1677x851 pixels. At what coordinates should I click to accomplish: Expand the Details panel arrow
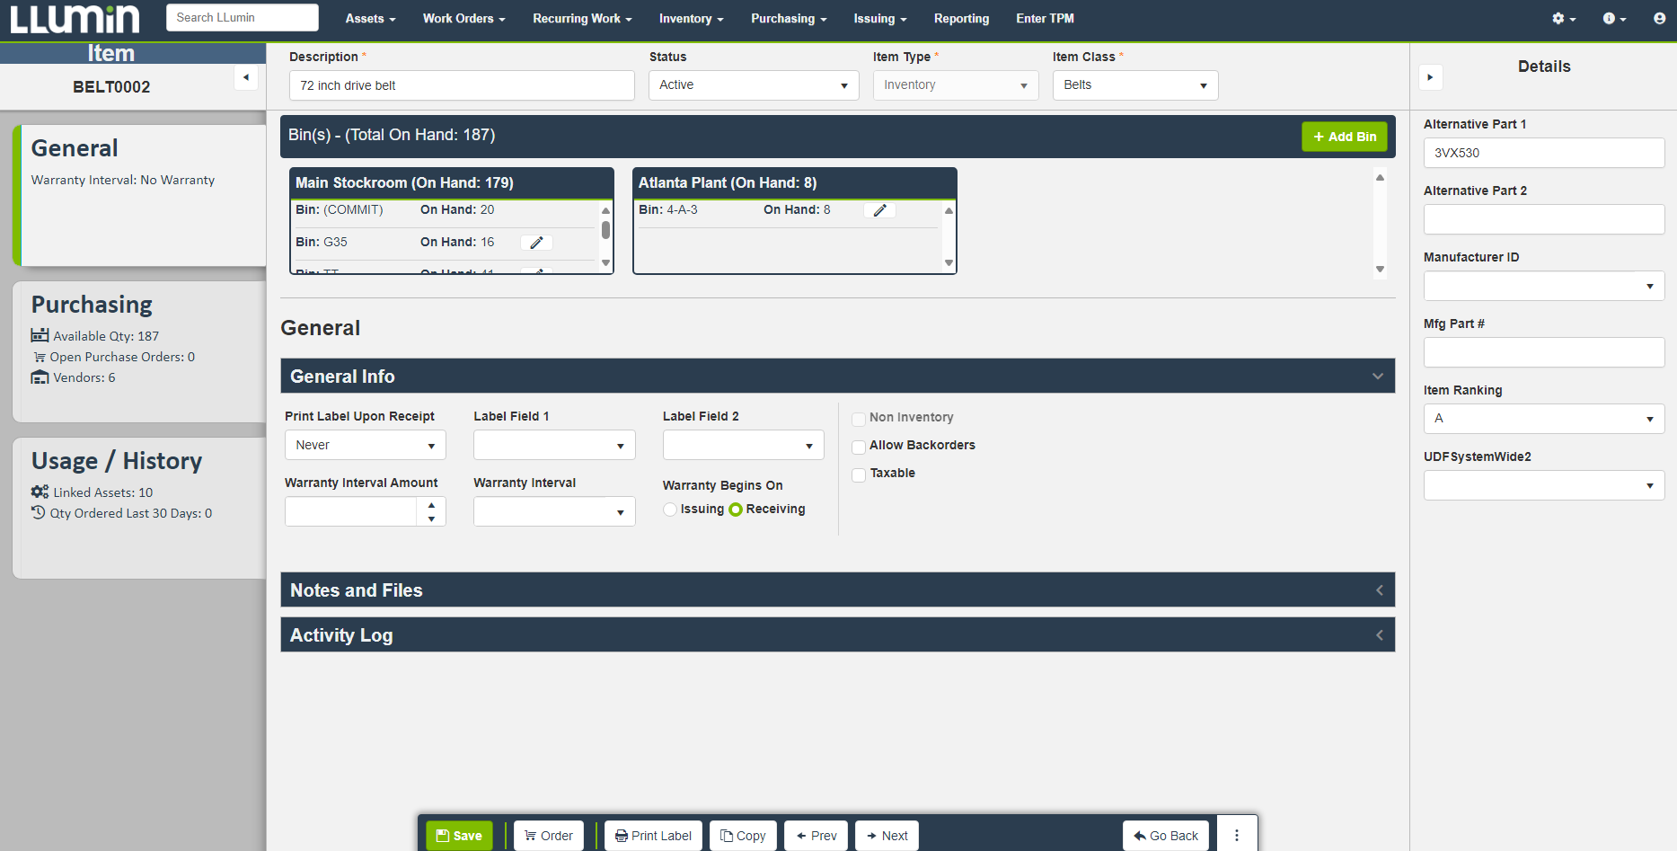[x=1430, y=77]
